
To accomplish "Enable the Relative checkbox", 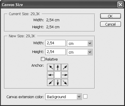I will (x=43, y=59).
